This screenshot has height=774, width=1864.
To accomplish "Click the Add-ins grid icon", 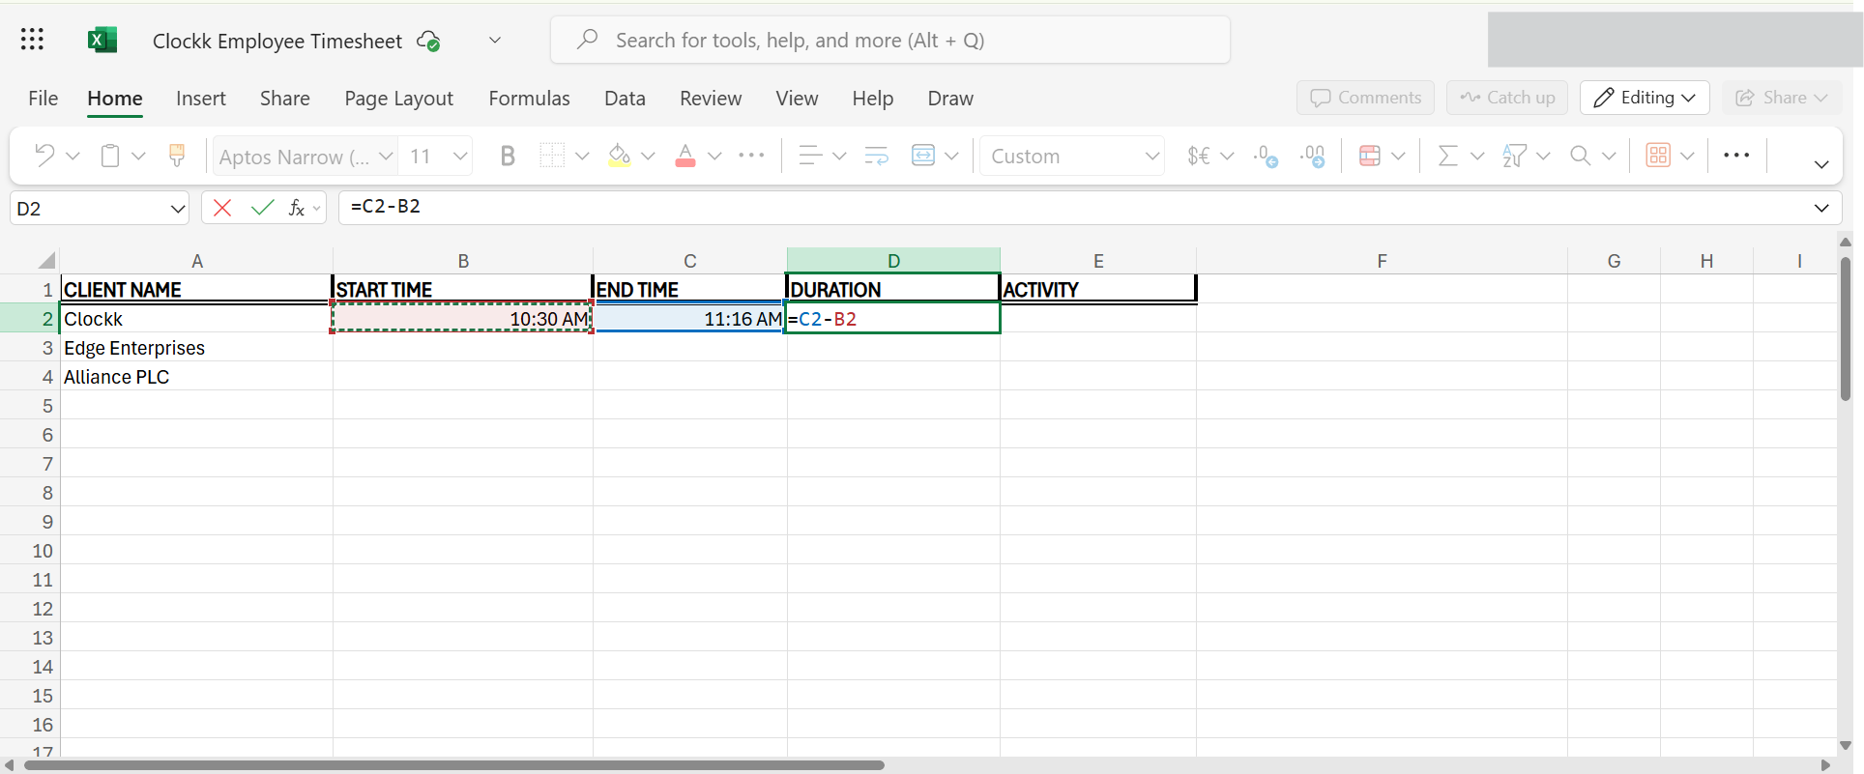I will (x=1658, y=156).
